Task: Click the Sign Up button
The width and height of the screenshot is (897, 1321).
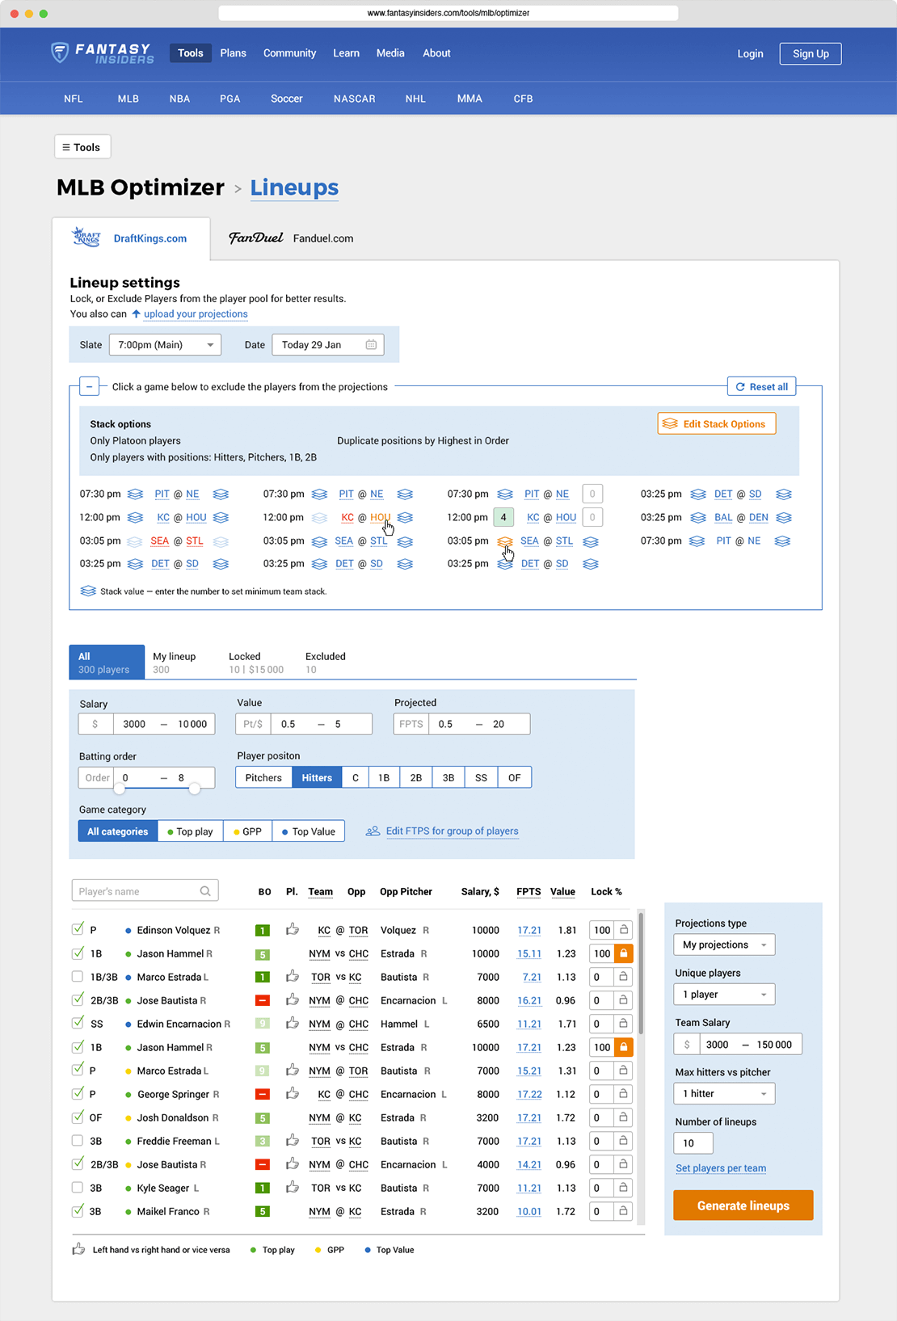Action: pyautogui.click(x=811, y=53)
